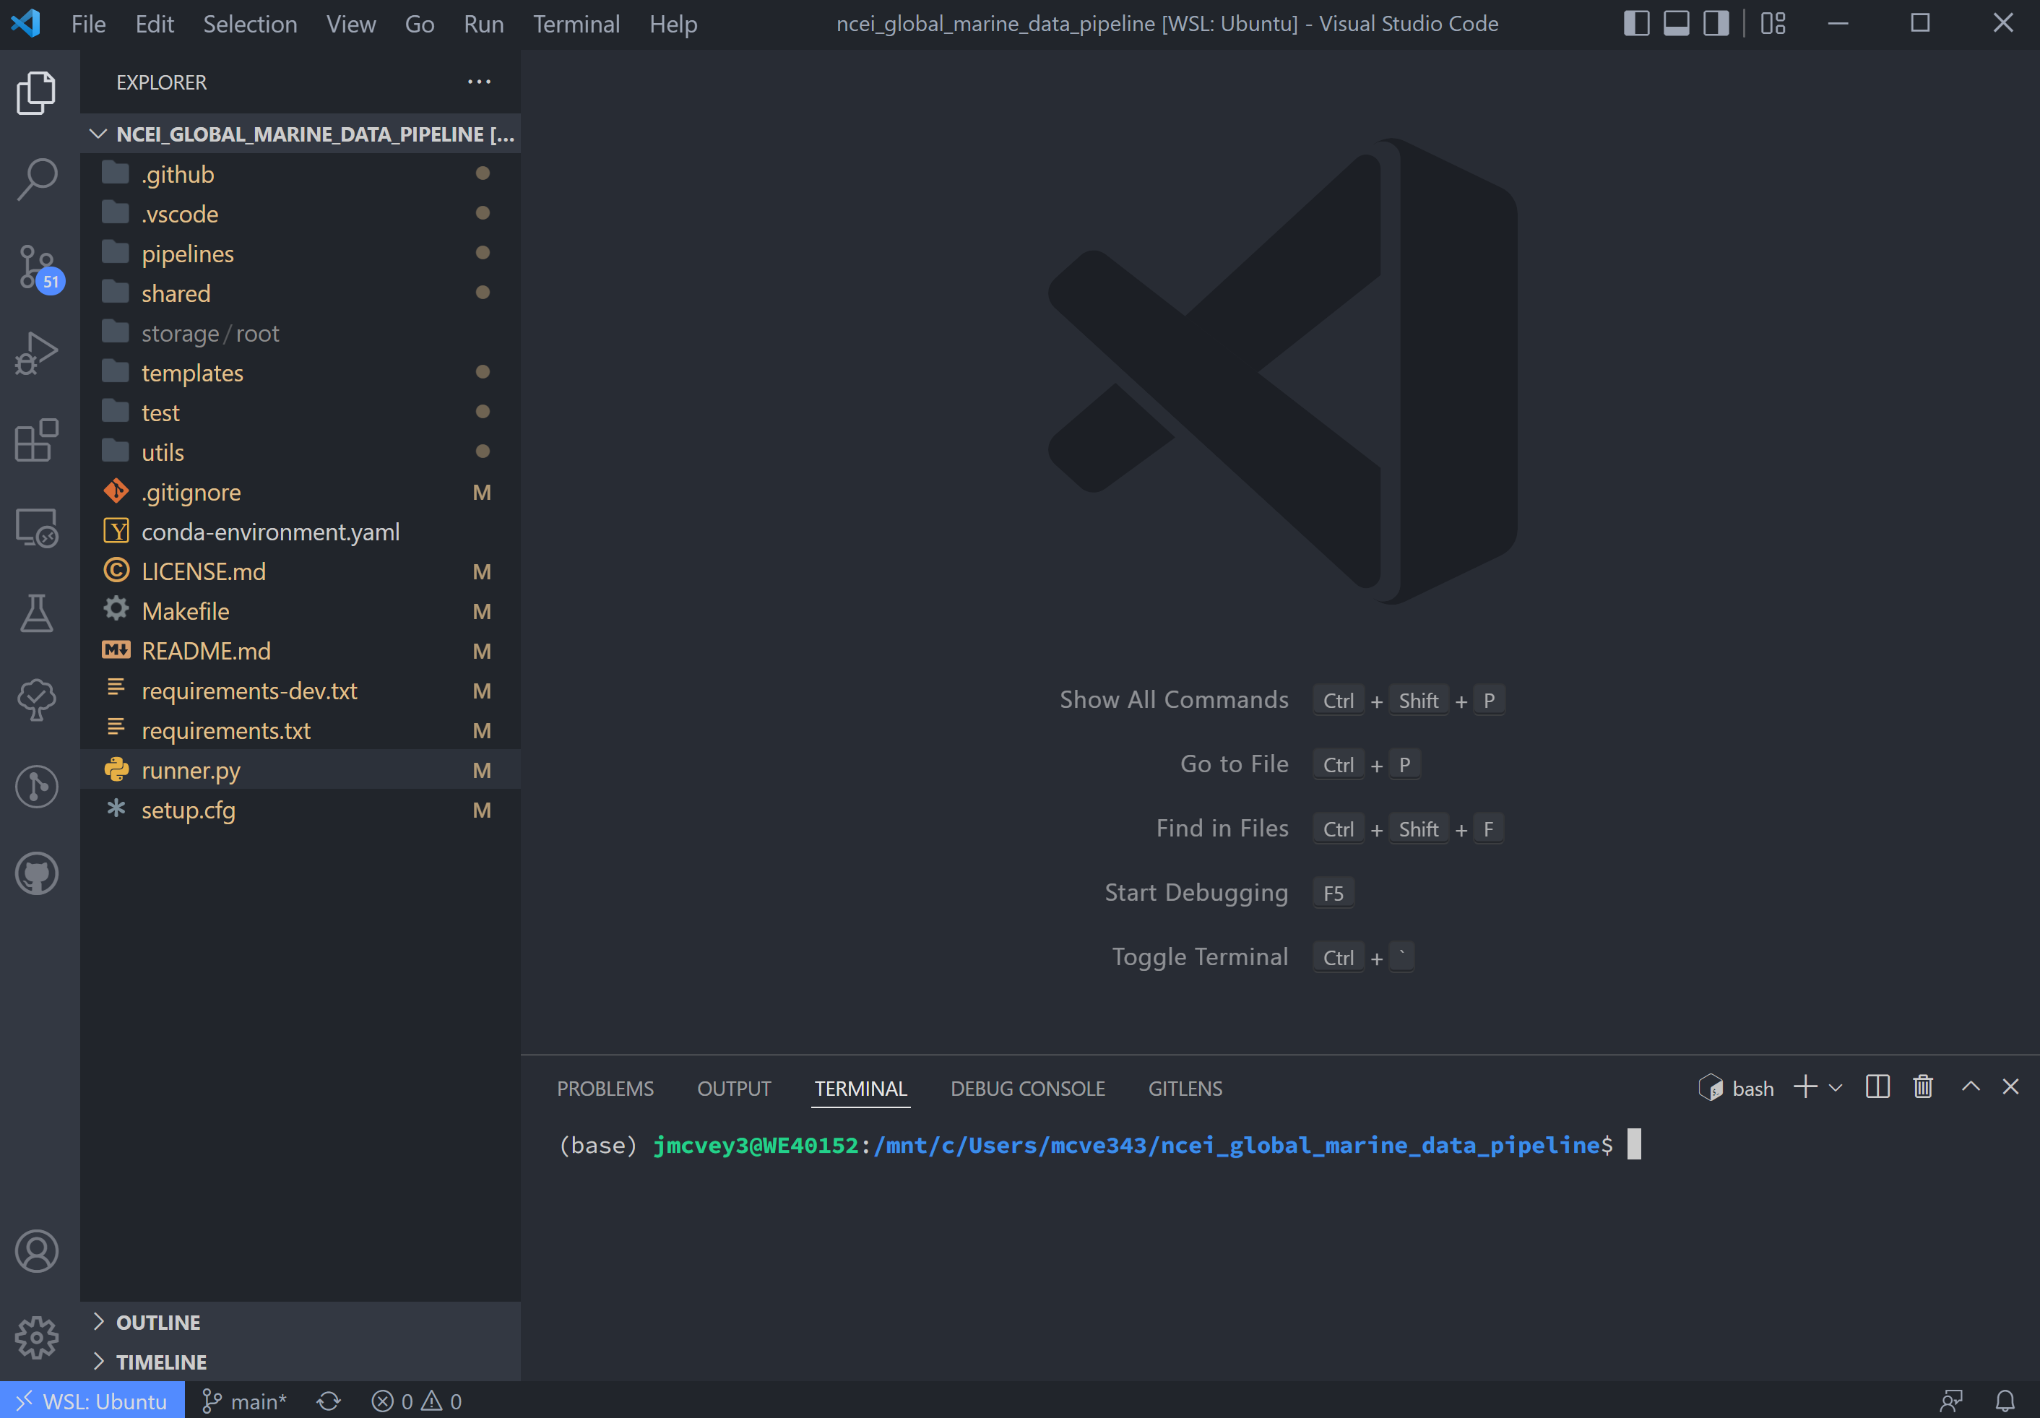Open the GitHub view in activity bar
The width and height of the screenshot is (2040, 1418).
pyautogui.click(x=36, y=874)
